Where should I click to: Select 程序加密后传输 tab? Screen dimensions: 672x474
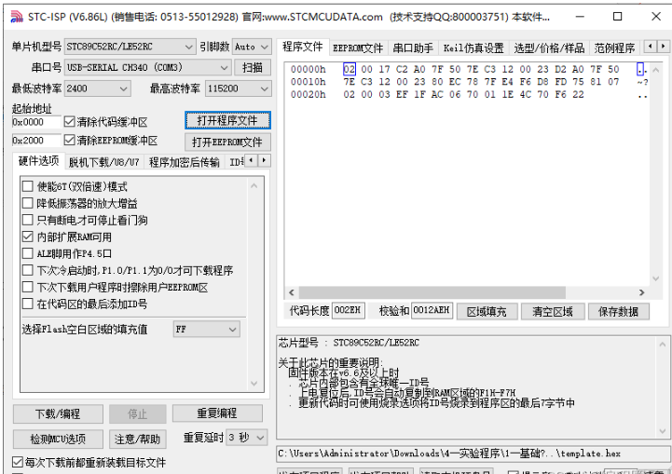184,162
